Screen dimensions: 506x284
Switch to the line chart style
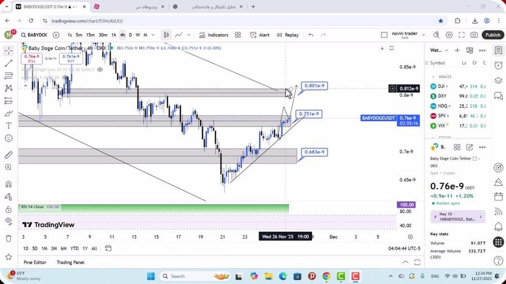point(179,35)
